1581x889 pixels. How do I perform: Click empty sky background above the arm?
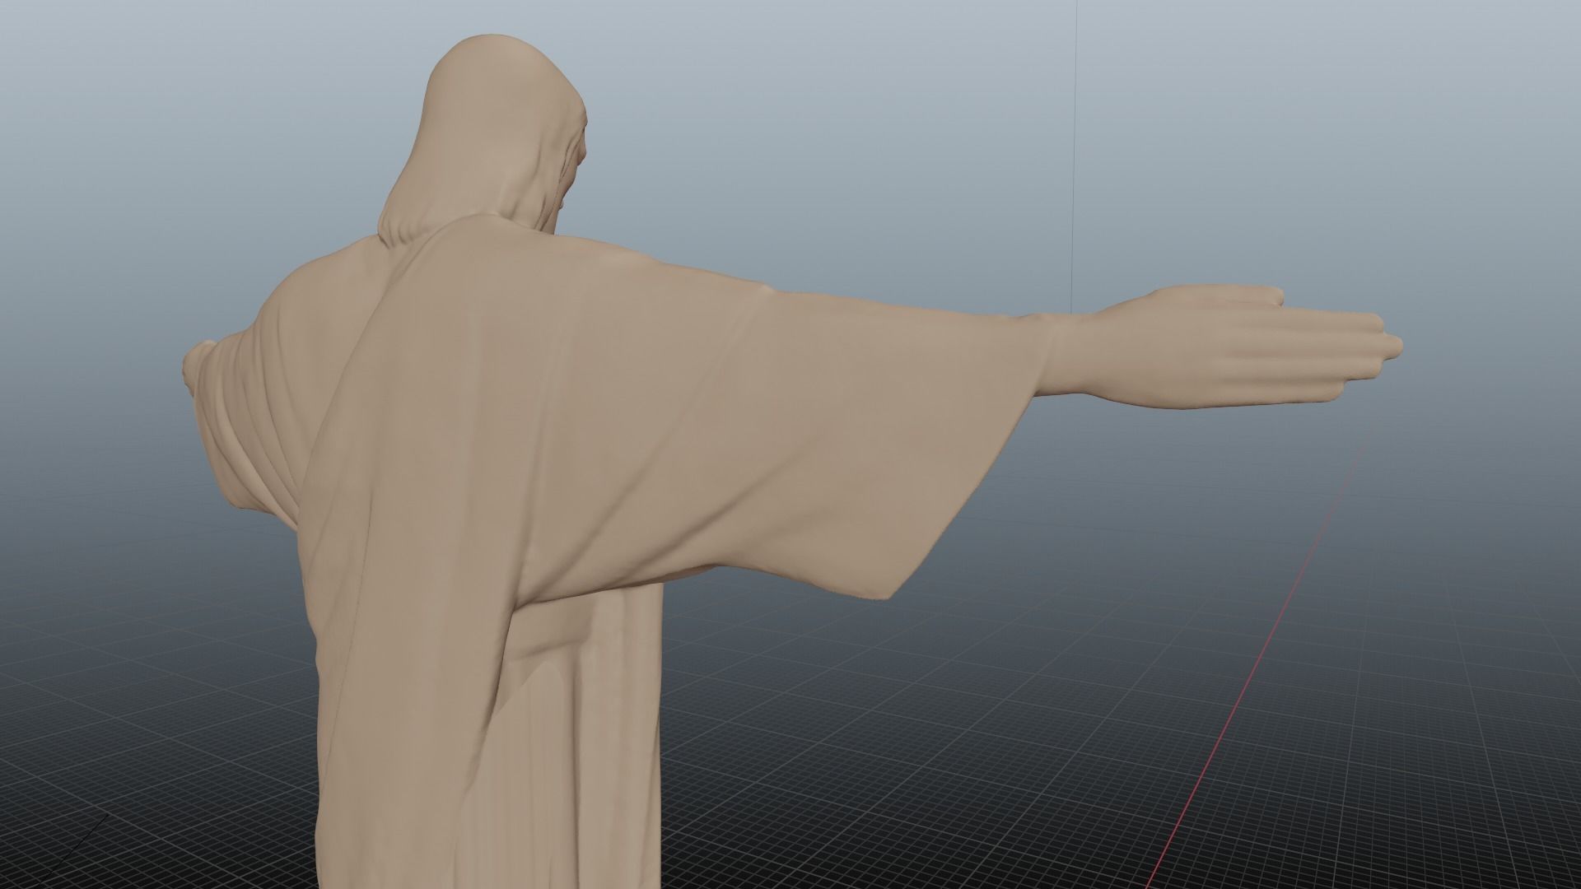(x=823, y=165)
